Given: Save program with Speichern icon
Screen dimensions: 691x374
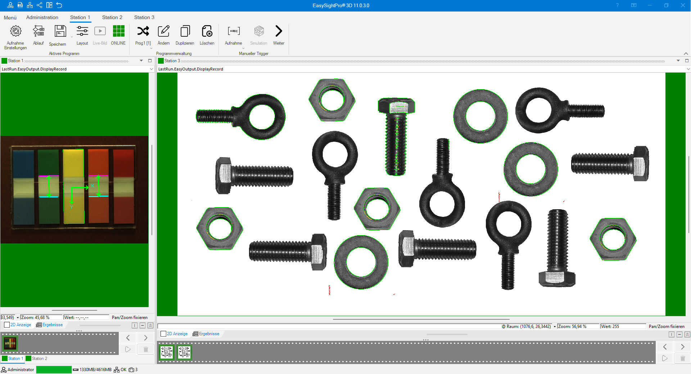Looking at the screenshot, I should coord(60,31).
